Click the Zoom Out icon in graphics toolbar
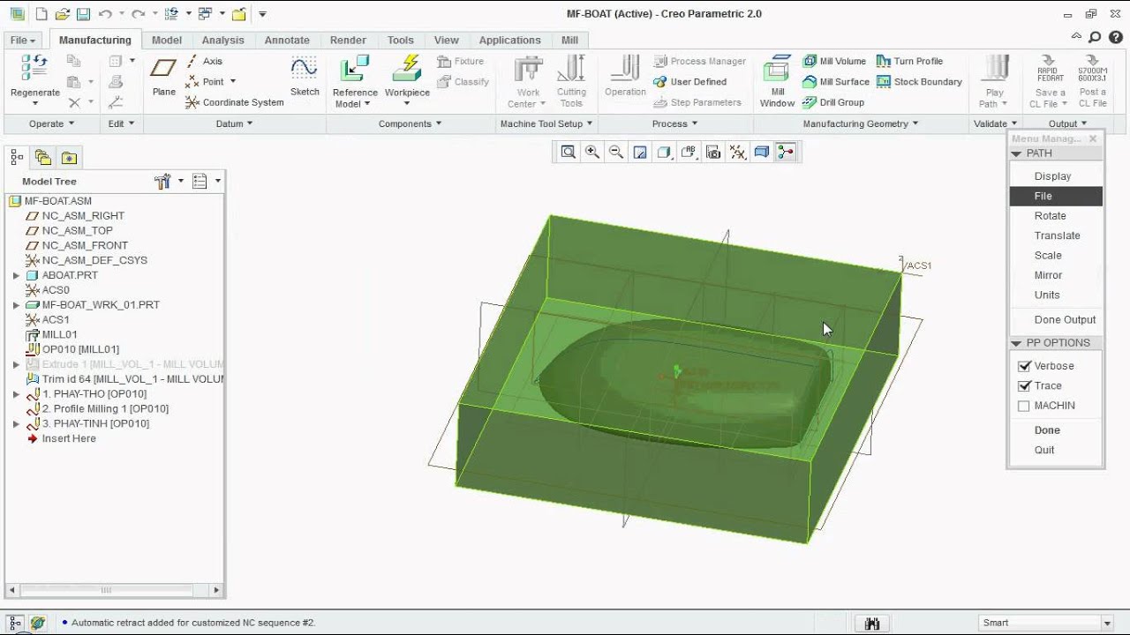Image resolution: width=1130 pixels, height=635 pixels. coord(616,153)
